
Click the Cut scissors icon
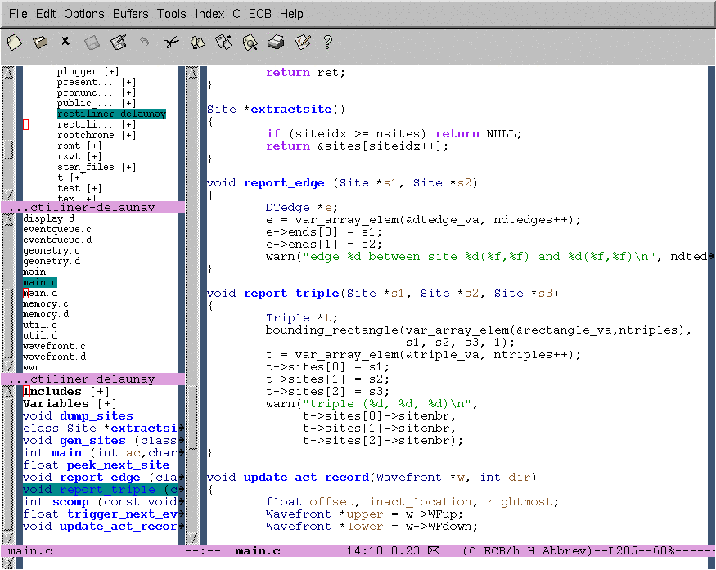[x=170, y=42]
